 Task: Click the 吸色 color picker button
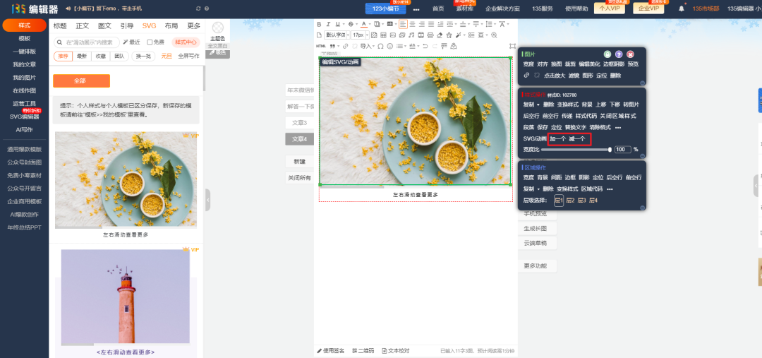[x=218, y=53]
